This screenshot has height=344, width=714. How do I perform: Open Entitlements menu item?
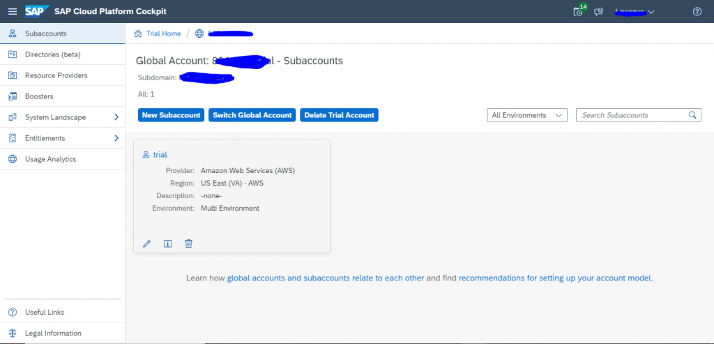click(62, 139)
